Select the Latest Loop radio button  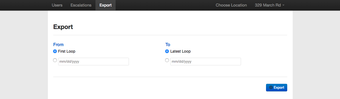167,51
